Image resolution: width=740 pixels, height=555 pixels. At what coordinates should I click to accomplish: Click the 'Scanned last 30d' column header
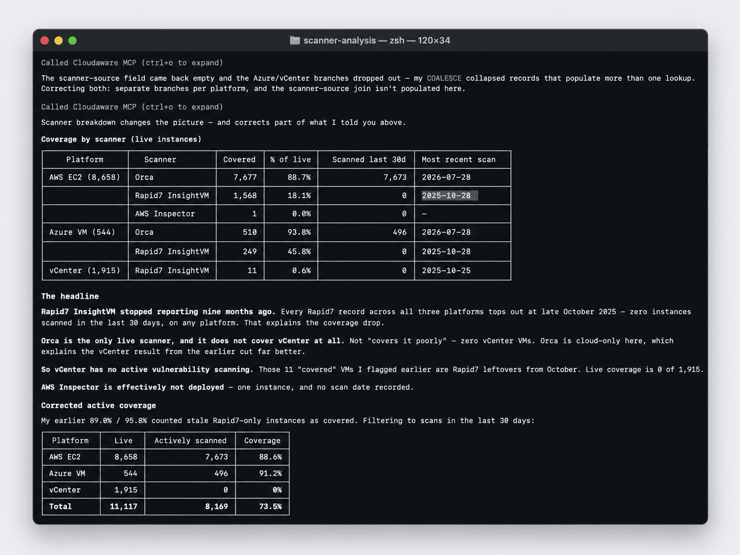tap(369, 159)
